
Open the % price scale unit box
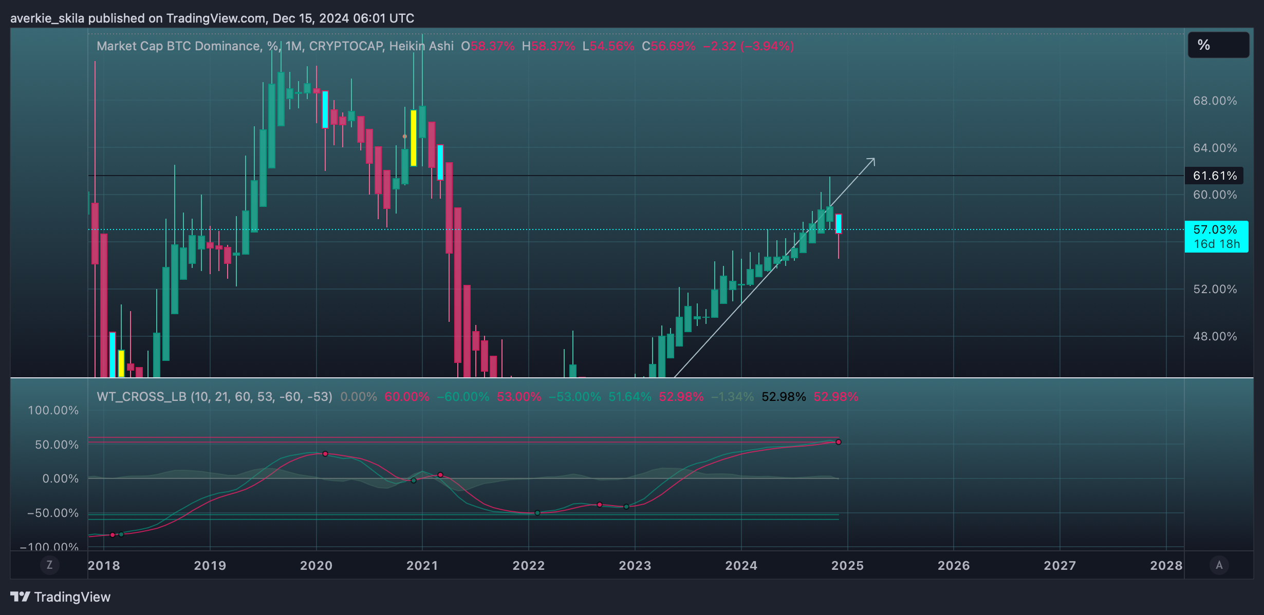click(x=1218, y=45)
